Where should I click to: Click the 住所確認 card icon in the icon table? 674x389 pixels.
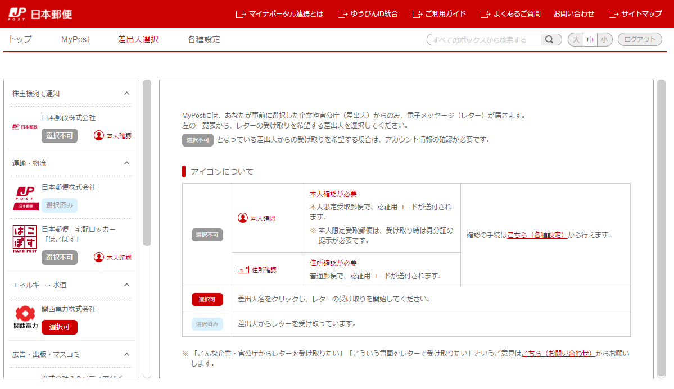coord(243,269)
